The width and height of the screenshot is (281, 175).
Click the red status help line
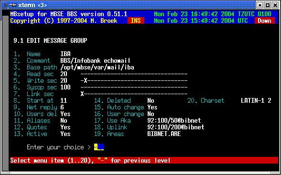coord(144,160)
